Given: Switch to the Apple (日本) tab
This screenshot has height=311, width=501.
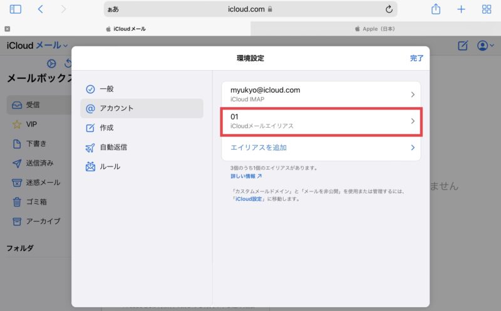Looking at the screenshot, I should point(376,29).
